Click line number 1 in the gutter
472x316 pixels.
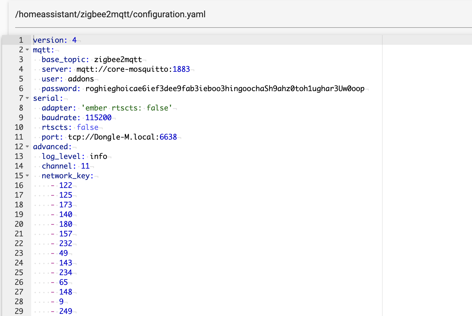(21, 40)
